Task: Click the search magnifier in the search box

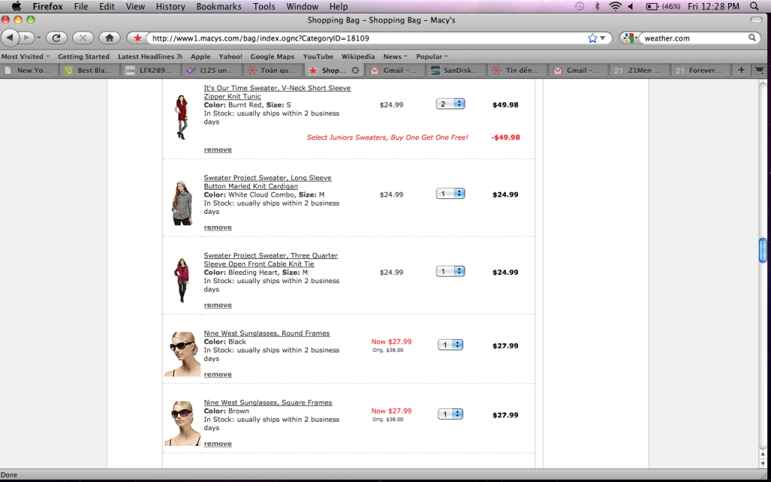Action: click(x=752, y=38)
